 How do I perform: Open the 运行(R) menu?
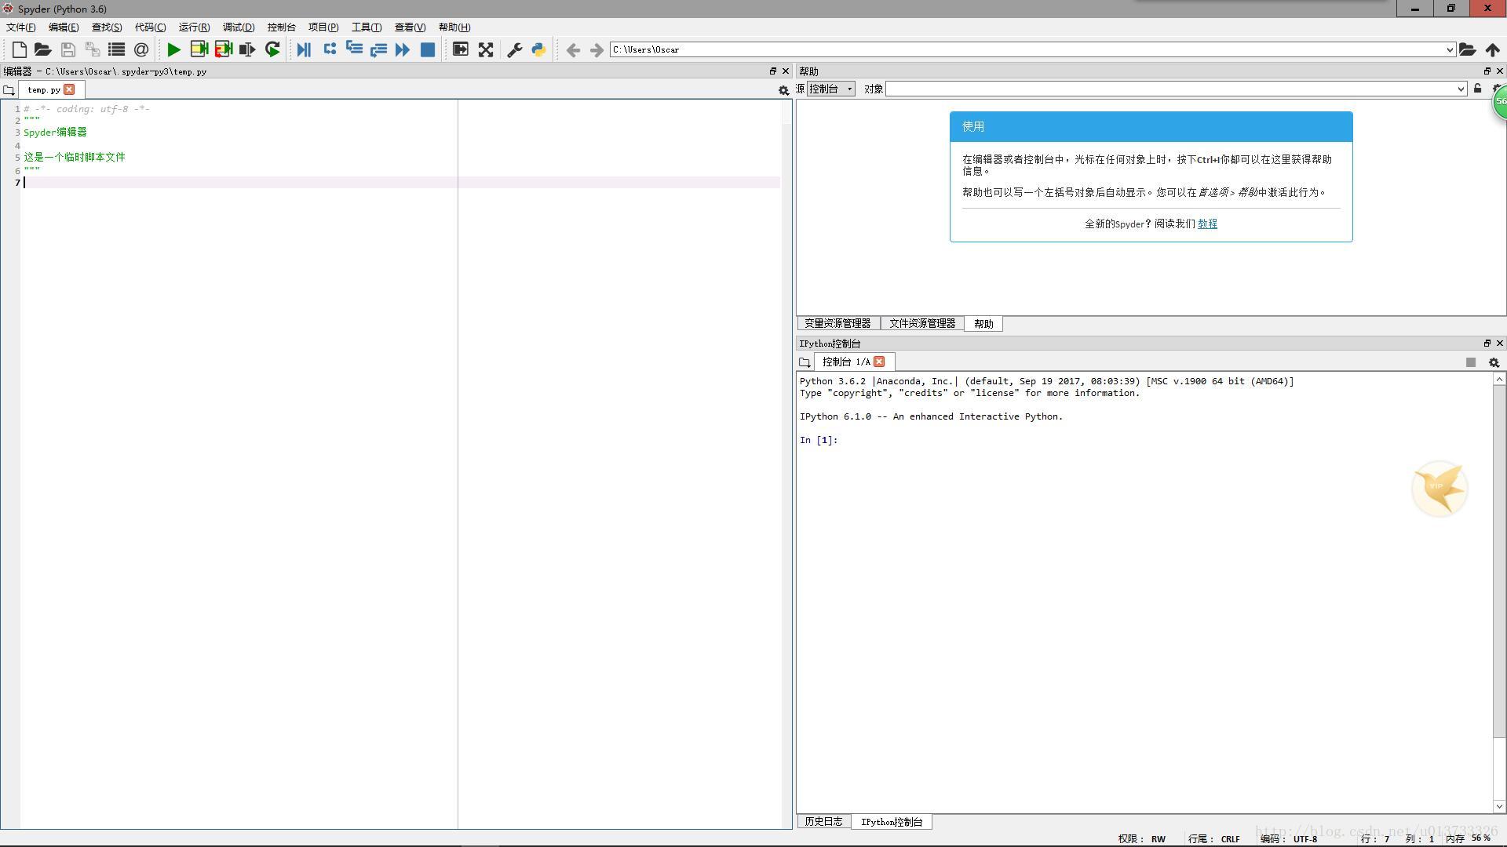point(194,27)
